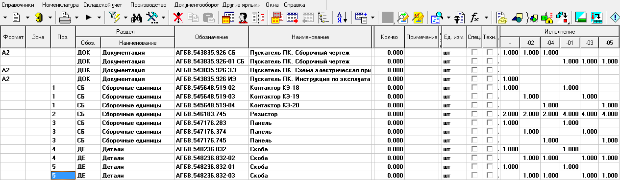
Task: Select the highlighted Поз. cell with 5
Action: coord(63,176)
